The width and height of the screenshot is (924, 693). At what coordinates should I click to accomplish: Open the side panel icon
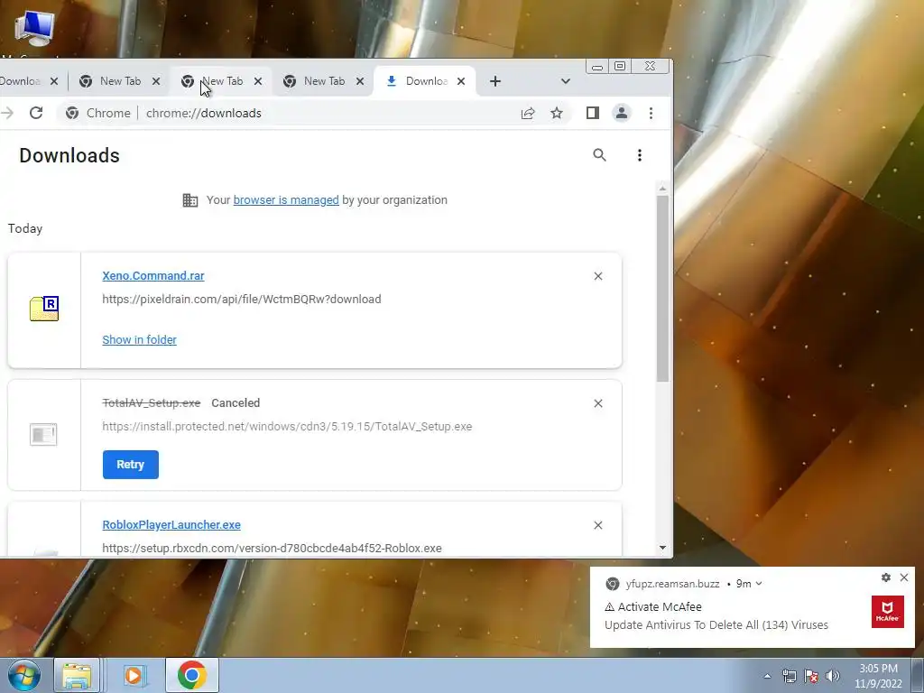pos(592,113)
